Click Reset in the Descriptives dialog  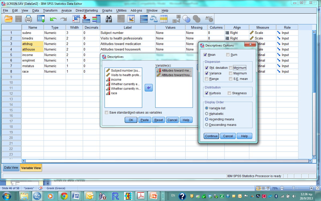tap(158, 120)
